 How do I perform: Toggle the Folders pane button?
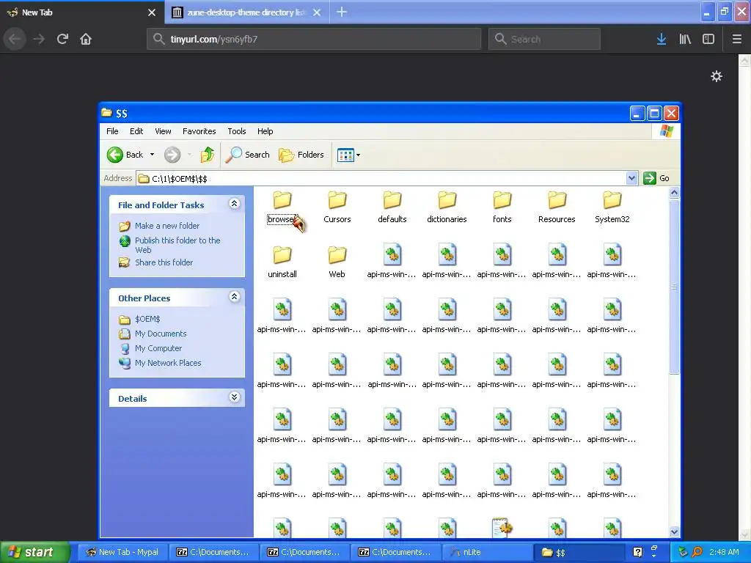[x=301, y=155]
